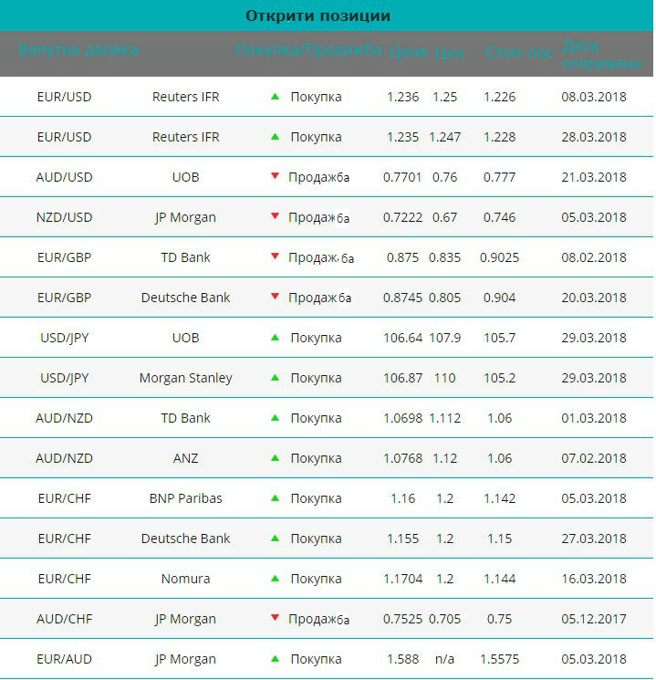
Task: Click the date 05.12.2017 cell
Action: (x=594, y=619)
